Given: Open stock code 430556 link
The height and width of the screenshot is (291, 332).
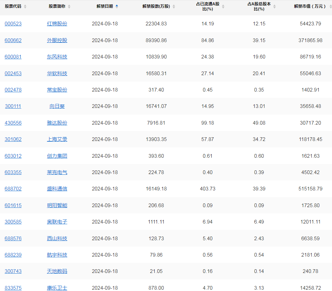Looking at the screenshot, I should point(13,123).
